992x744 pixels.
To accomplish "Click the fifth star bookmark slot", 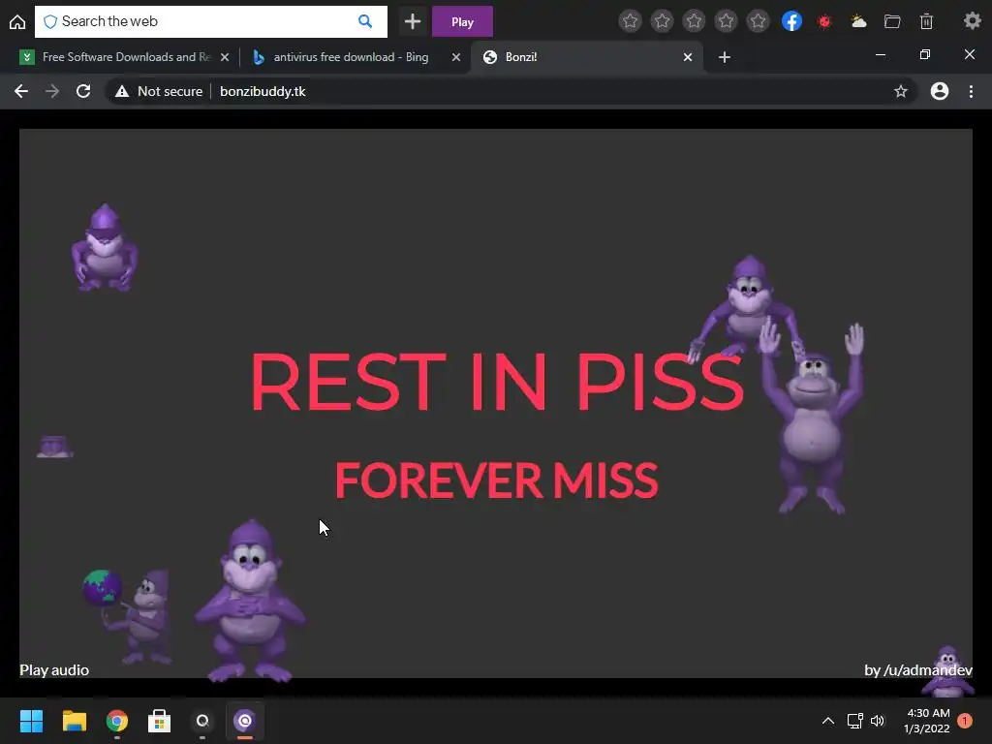I will (758, 21).
